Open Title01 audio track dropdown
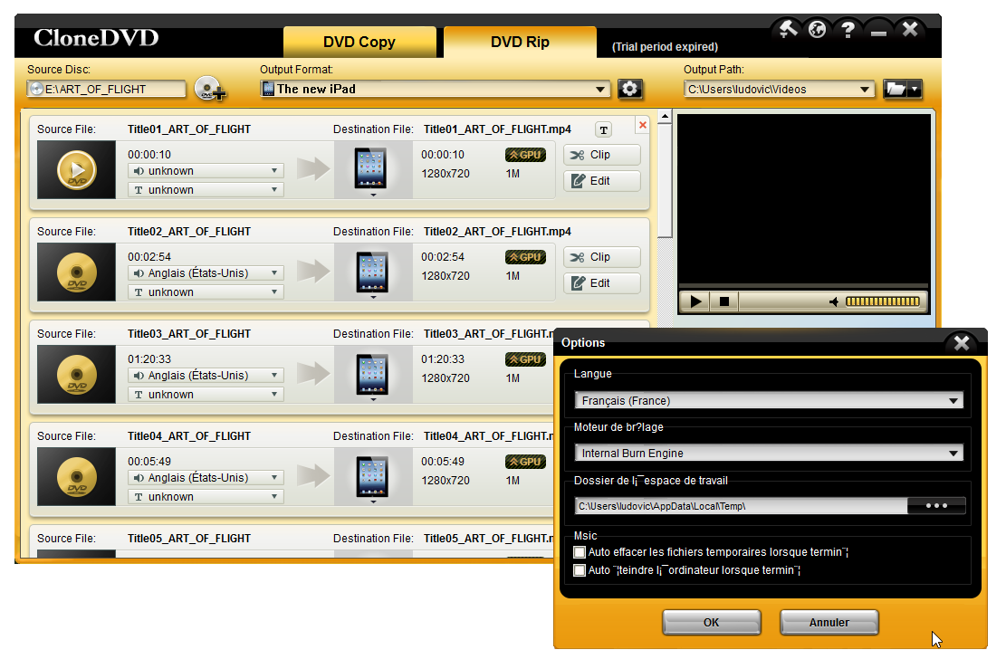The image size is (1006, 669). click(206, 170)
